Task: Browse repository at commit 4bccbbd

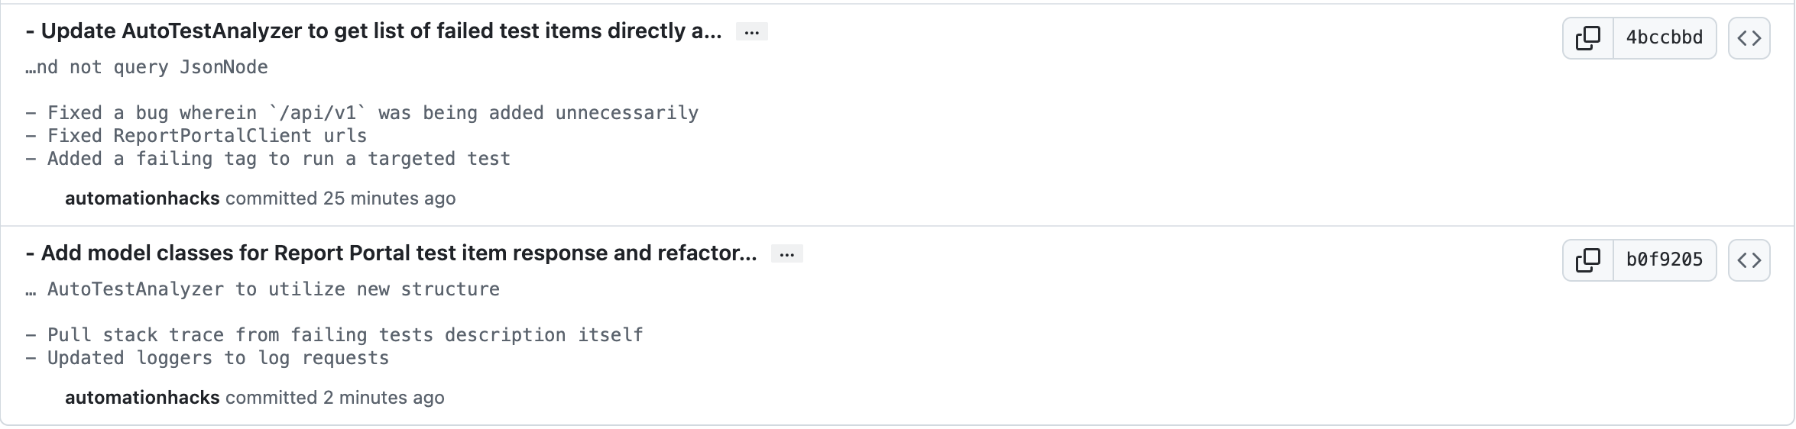Action: pos(1749,38)
